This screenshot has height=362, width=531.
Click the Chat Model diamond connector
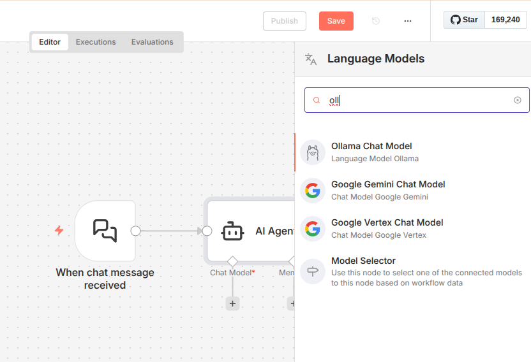(x=232, y=261)
